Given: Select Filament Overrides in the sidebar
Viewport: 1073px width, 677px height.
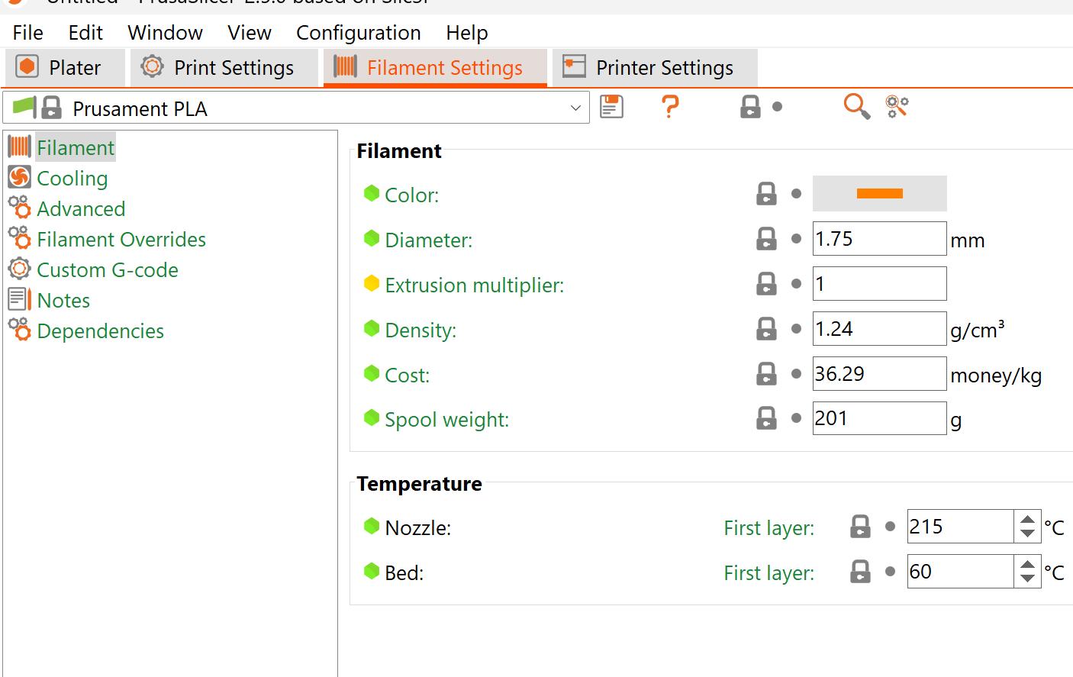Looking at the screenshot, I should [x=121, y=240].
